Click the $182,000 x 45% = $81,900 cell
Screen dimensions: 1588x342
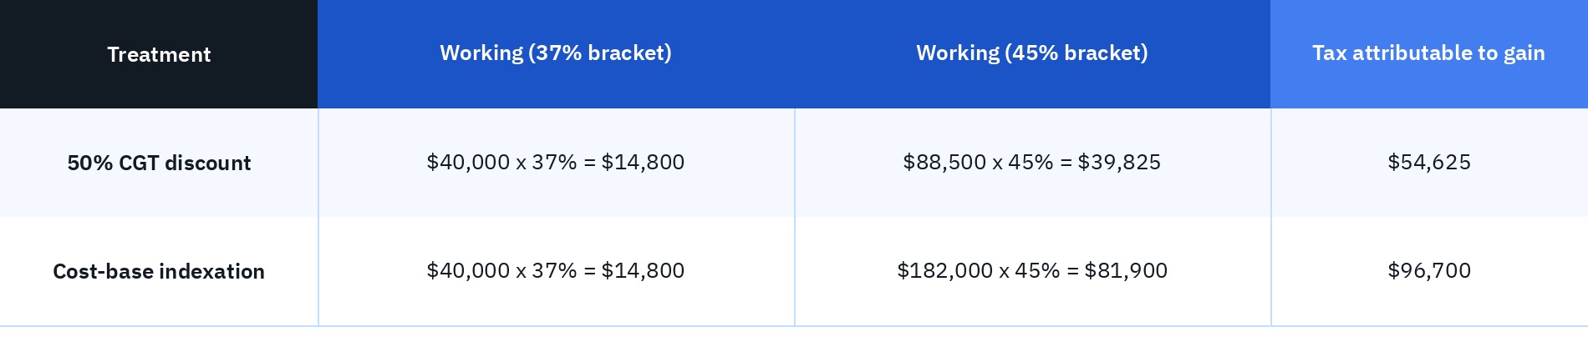coord(1032,271)
